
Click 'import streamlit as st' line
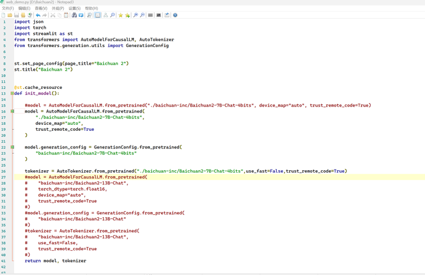(x=43, y=34)
